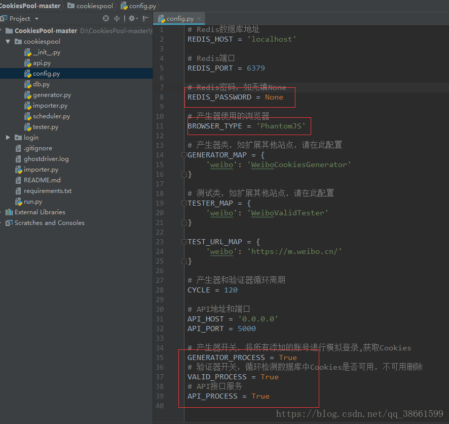This screenshot has width=449, height=424.
Task: Select ghostdriver.log file
Action: (x=46, y=158)
